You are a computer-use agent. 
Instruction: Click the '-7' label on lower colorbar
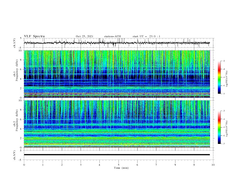coord(224,144)
